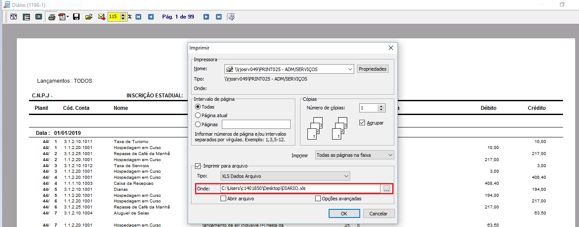Click account code 3.1.2.10.1011
Viewport: 579px width, 227px height.
78,142
